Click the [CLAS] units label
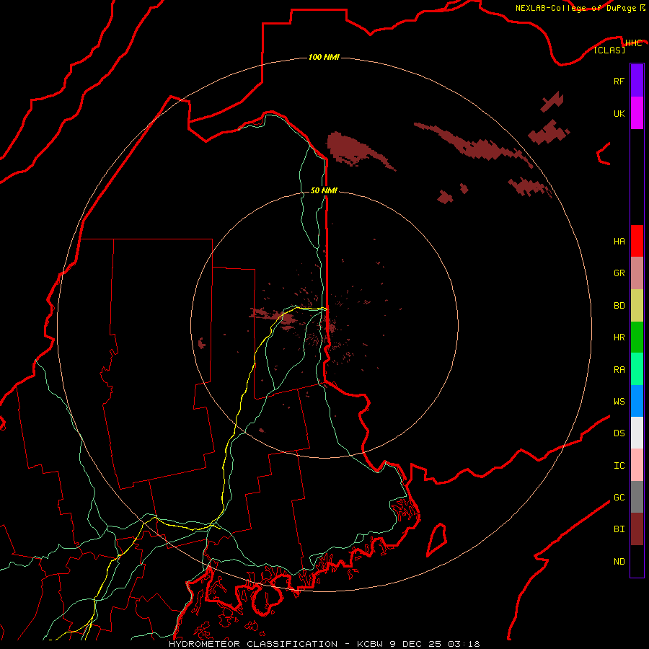 609,50
